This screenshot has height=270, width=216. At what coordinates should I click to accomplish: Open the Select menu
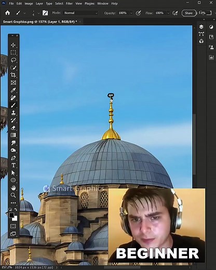59,4
